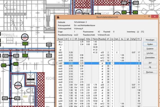Select the highlighted wb0 row with 3.29 length
Screen dimensions: 160x107
pos(100,63)
